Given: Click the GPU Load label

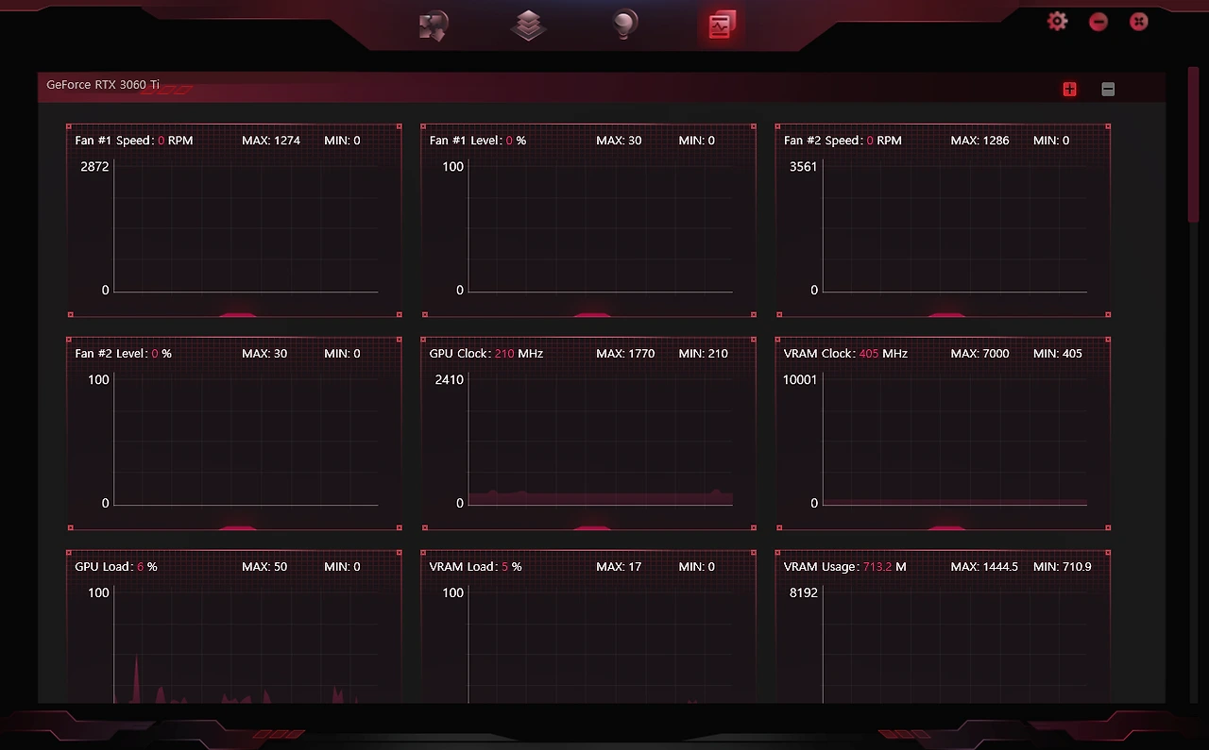Looking at the screenshot, I should (x=104, y=567).
